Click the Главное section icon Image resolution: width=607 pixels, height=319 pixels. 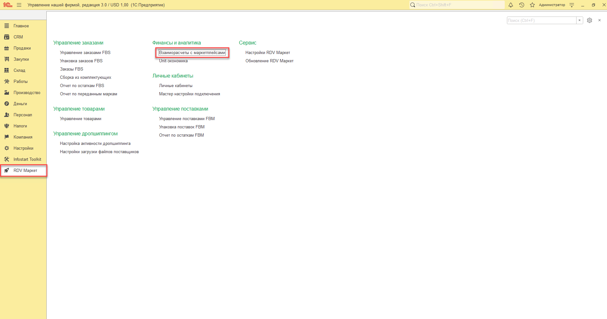(7, 26)
